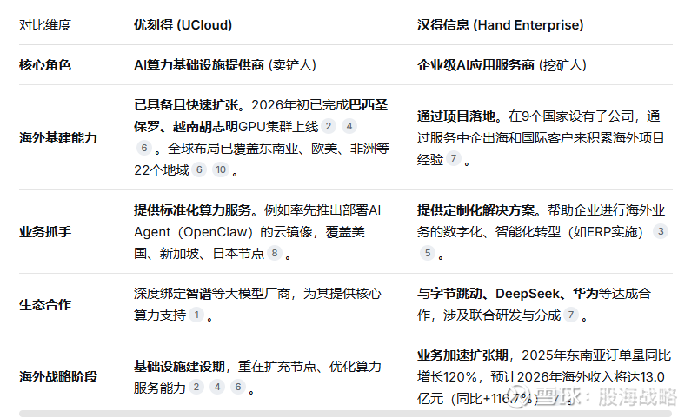This screenshot has height=418, width=698.
Task: Click the 基础设施建设期 bold text
Action: 179,366
